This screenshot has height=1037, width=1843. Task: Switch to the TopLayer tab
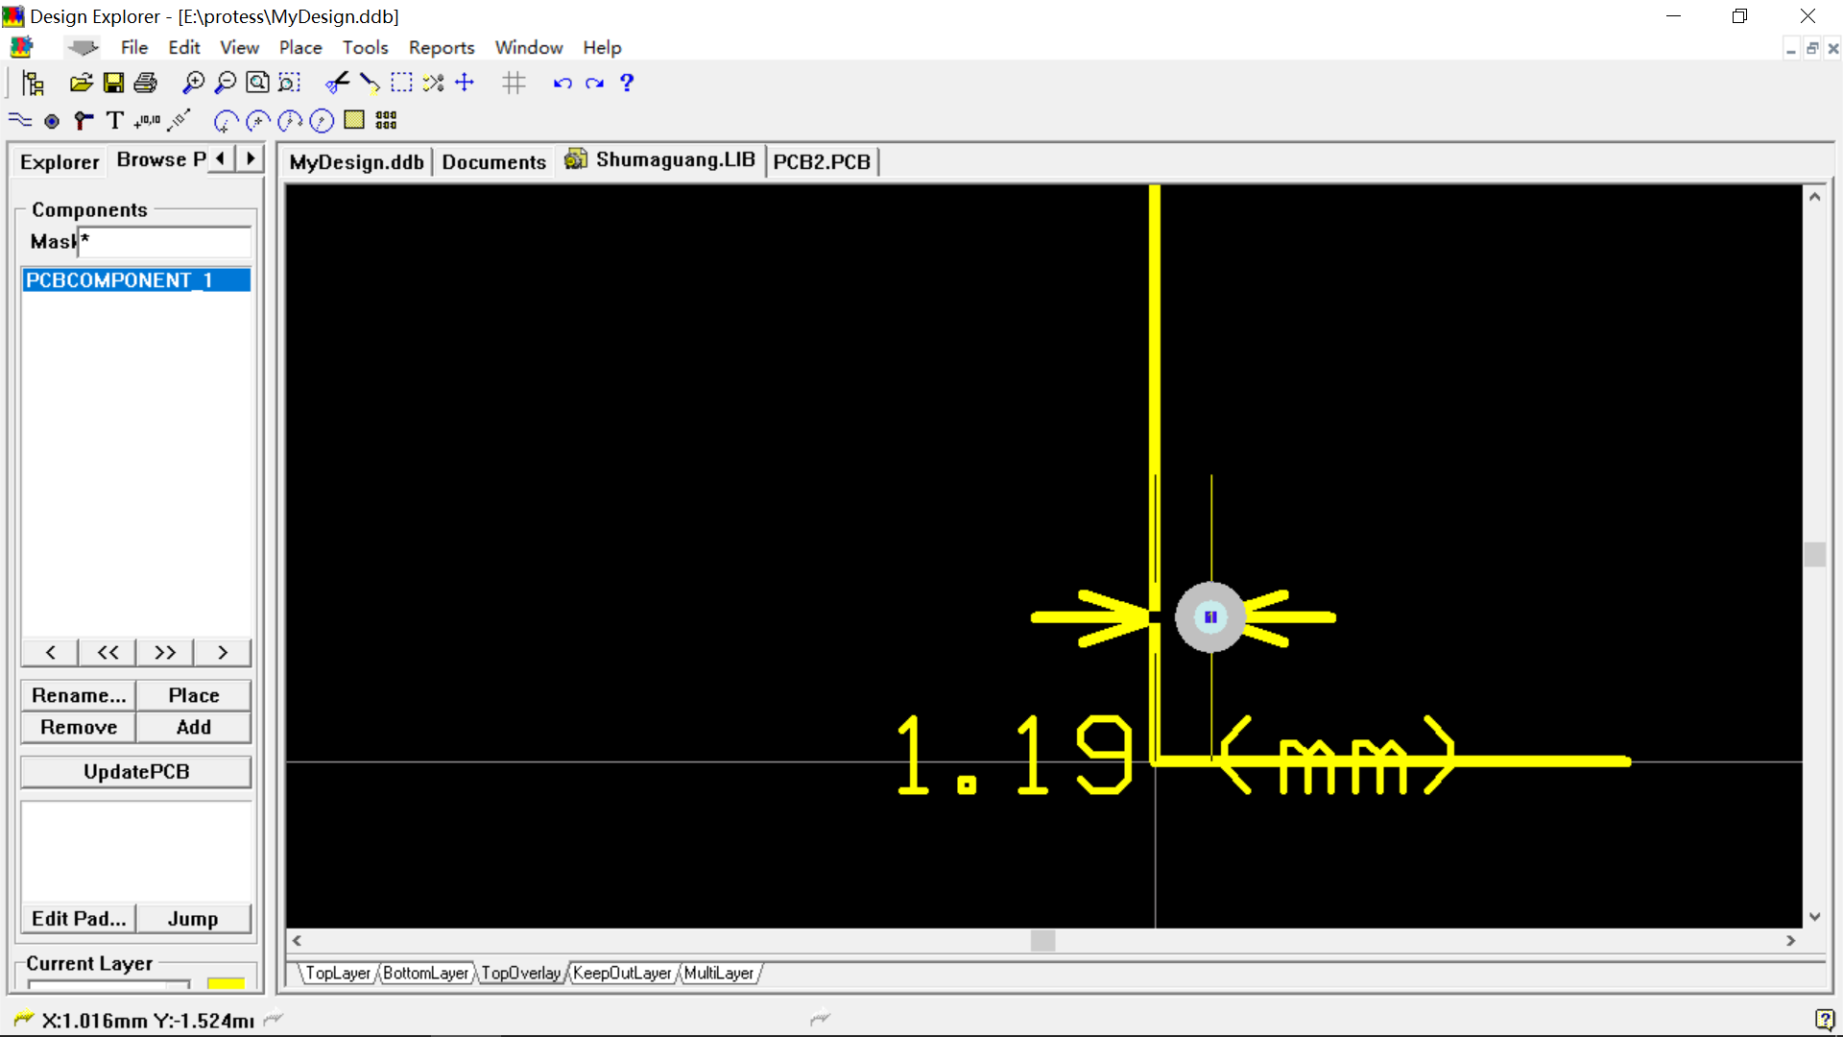(335, 973)
